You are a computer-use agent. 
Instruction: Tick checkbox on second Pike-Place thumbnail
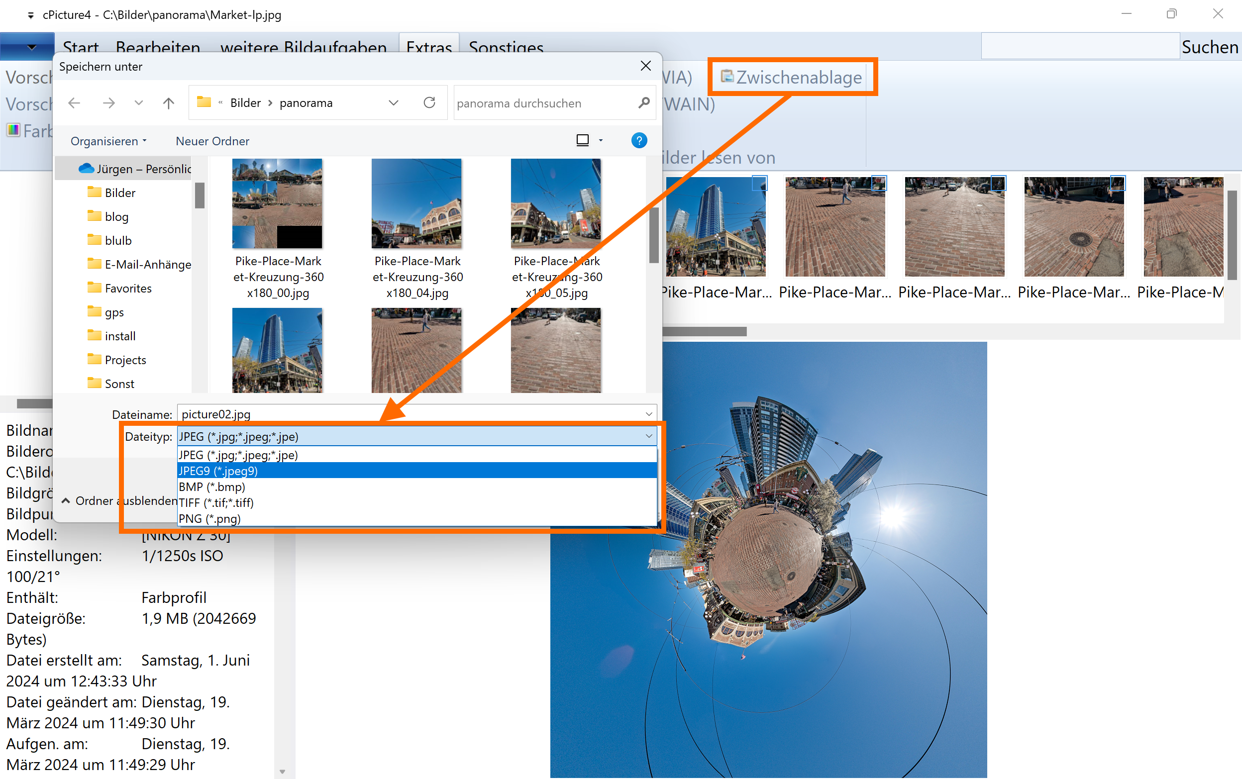879,183
